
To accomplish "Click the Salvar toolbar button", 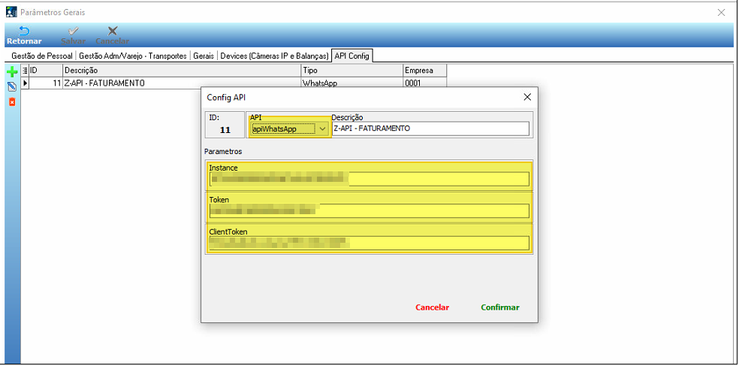I will pyautogui.click(x=73, y=36).
